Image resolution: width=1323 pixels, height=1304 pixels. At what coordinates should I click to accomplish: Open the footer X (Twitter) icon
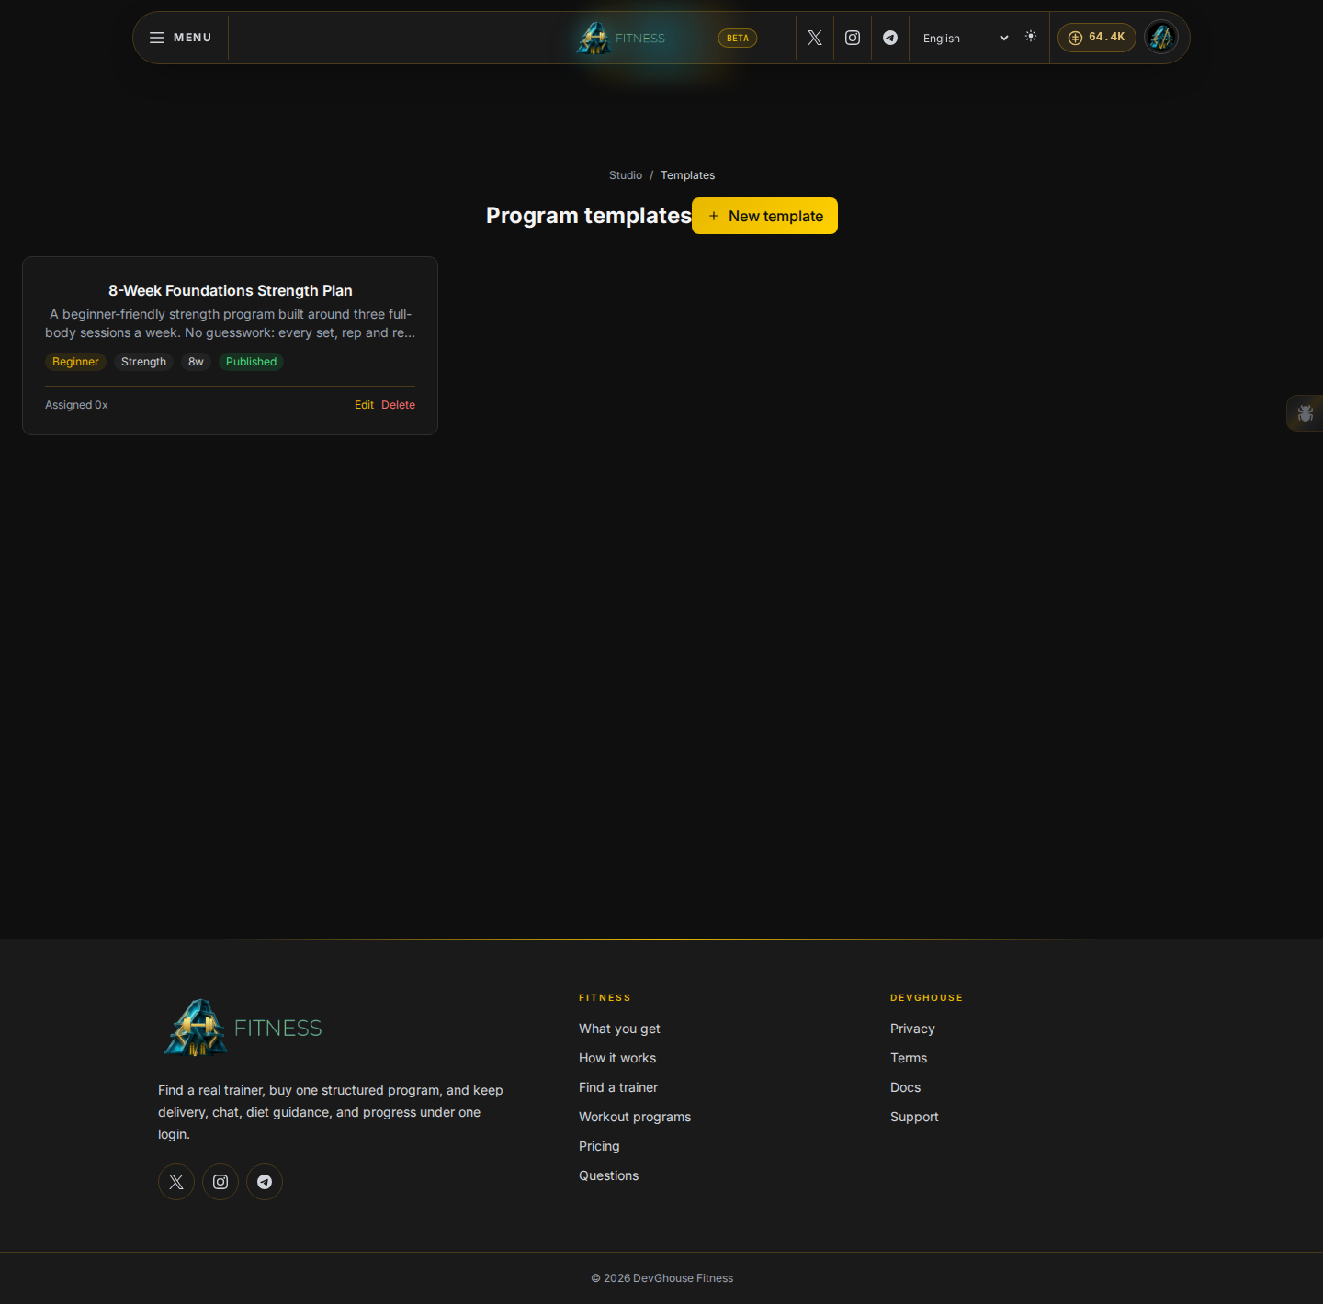(176, 1182)
